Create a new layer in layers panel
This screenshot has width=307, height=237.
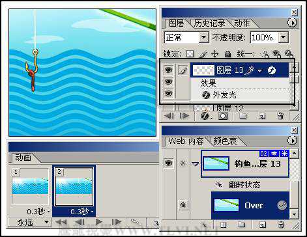(x=262, y=116)
